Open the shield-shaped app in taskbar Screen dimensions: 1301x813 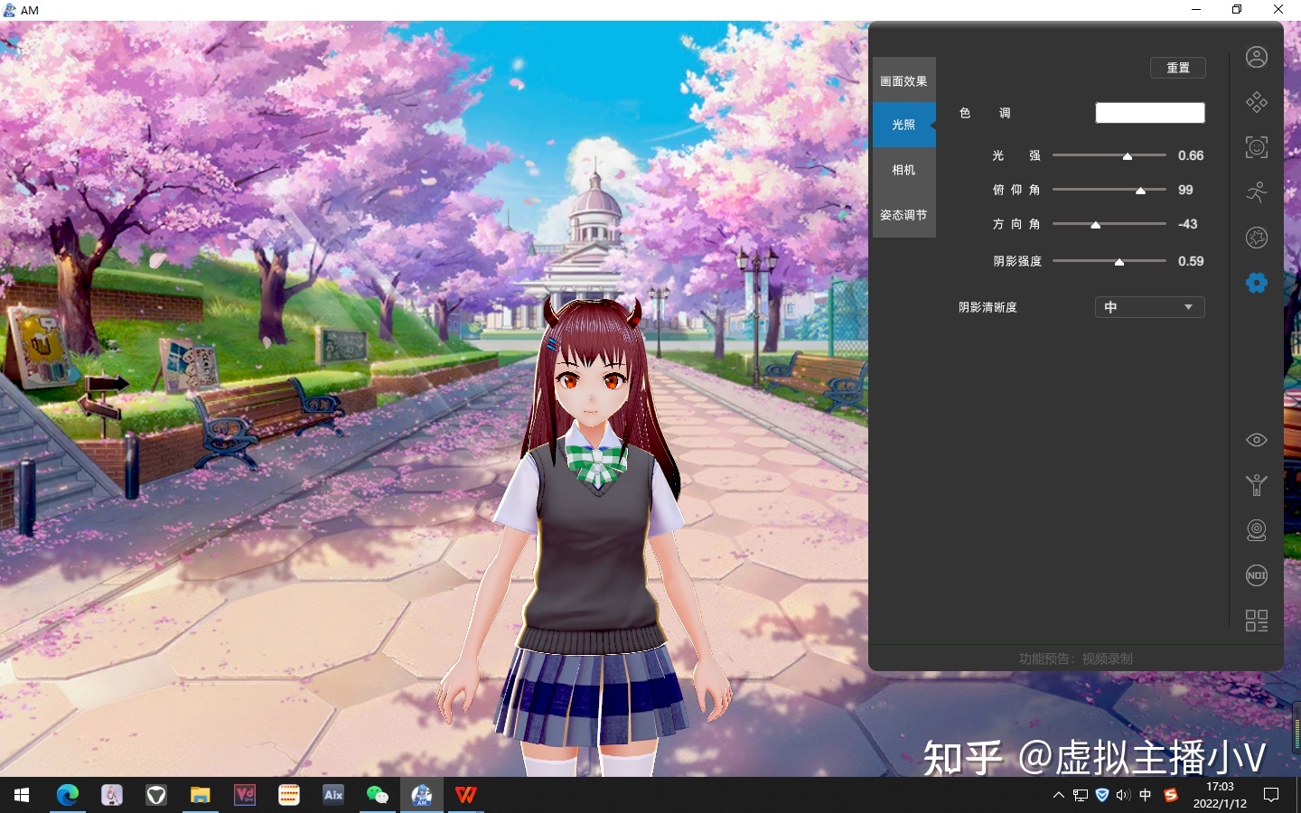pyautogui.click(x=156, y=795)
